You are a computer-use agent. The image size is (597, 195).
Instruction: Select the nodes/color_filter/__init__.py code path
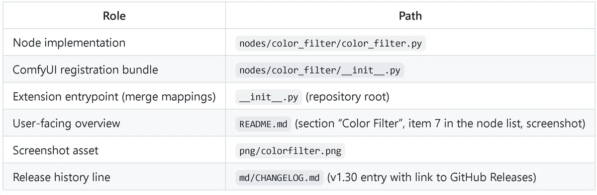[x=320, y=70]
